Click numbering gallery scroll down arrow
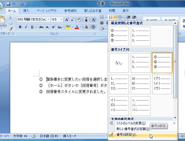The height and width of the screenshot is (141, 185). pyautogui.click(x=175, y=118)
